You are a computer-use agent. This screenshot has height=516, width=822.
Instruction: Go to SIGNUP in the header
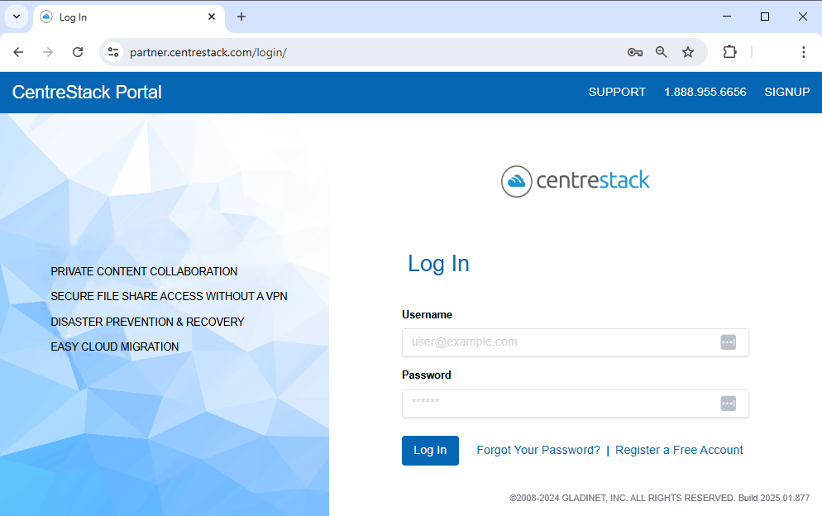[786, 92]
